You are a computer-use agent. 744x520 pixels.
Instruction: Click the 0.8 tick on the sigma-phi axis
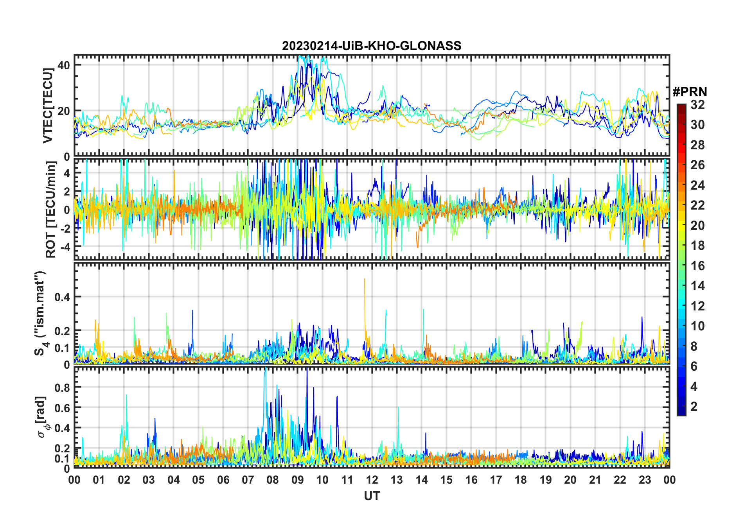pyautogui.click(x=62, y=387)
